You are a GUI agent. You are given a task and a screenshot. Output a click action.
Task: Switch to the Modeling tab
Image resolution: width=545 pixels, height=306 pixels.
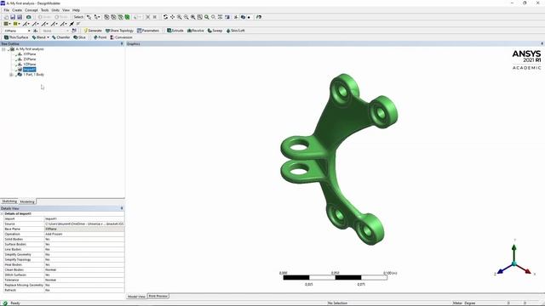click(x=27, y=202)
